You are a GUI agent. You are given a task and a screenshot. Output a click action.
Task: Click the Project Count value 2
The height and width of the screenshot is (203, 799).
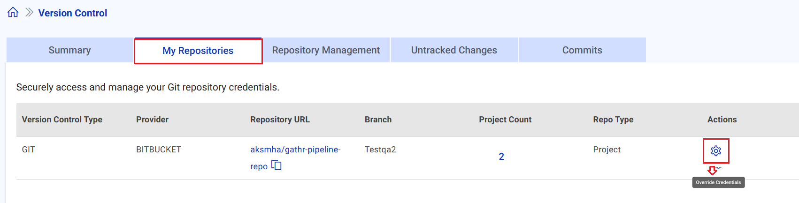[x=501, y=157]
